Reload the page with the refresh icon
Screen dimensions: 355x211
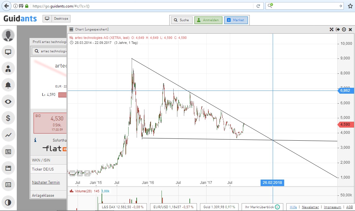(258, 6)
